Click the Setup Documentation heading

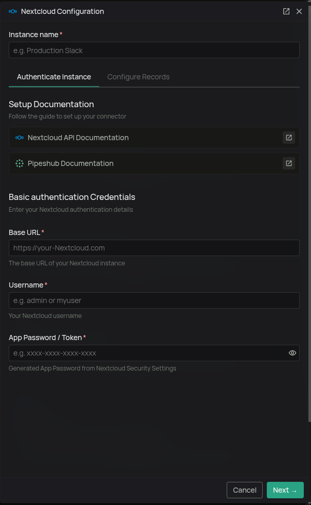point(51,104)
